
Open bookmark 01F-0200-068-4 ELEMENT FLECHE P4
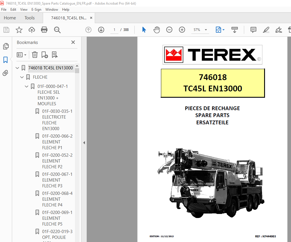[x=57, y=199]
